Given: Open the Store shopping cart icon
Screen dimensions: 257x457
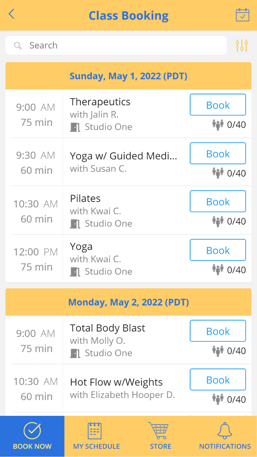Looking at the screenshot, I should [158, 431].
